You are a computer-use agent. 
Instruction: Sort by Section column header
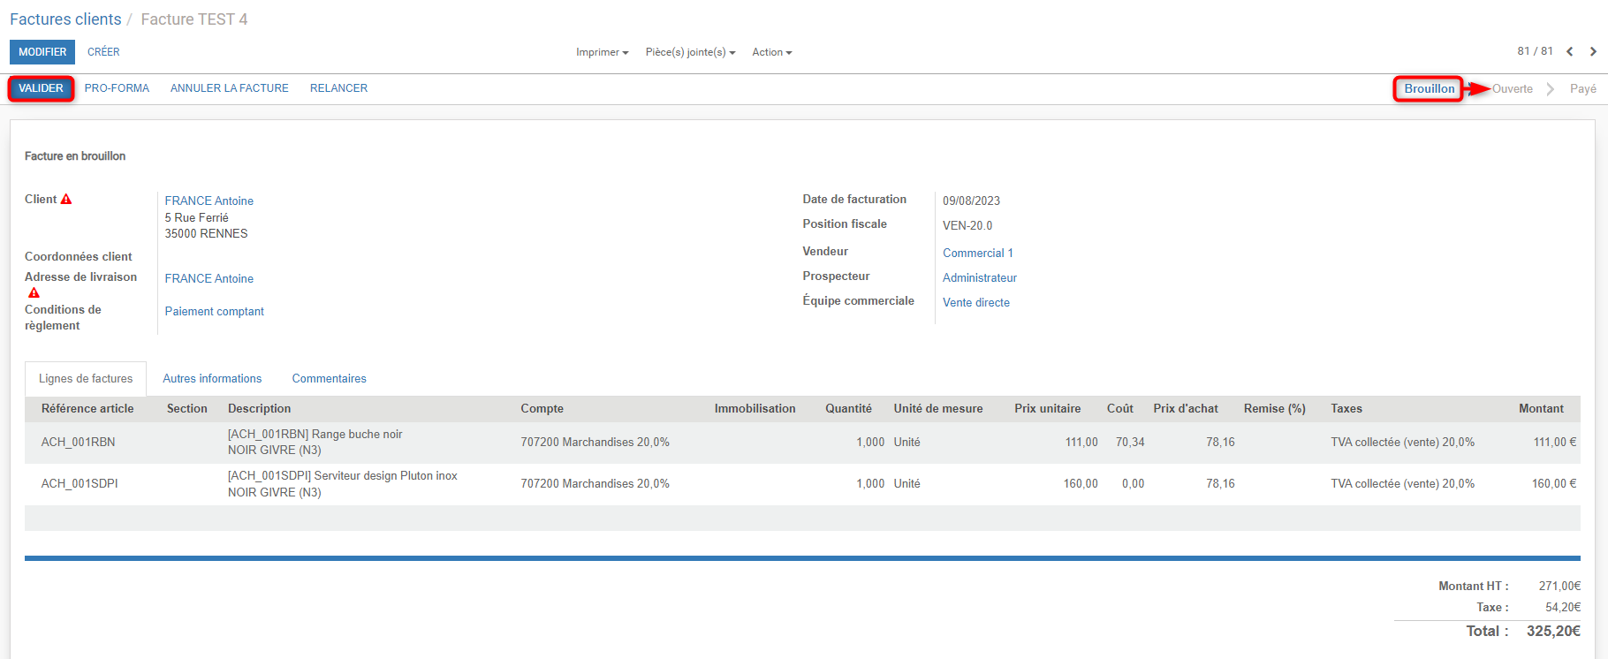(x=186, y=409)
